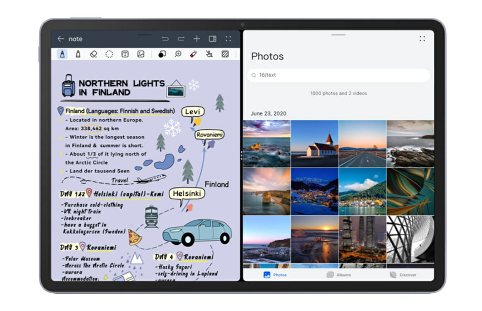The image size is (482, 311).
Task: Tap the Levi speech bubble label
Action: tap(192, 112)
